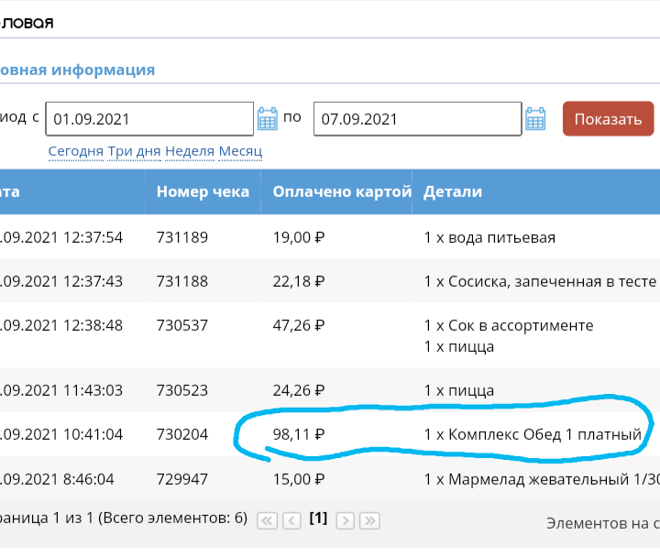Screen dimensions: 660x557
Task: Click detail 'Мармелад жевательный'
Action: 539,480
